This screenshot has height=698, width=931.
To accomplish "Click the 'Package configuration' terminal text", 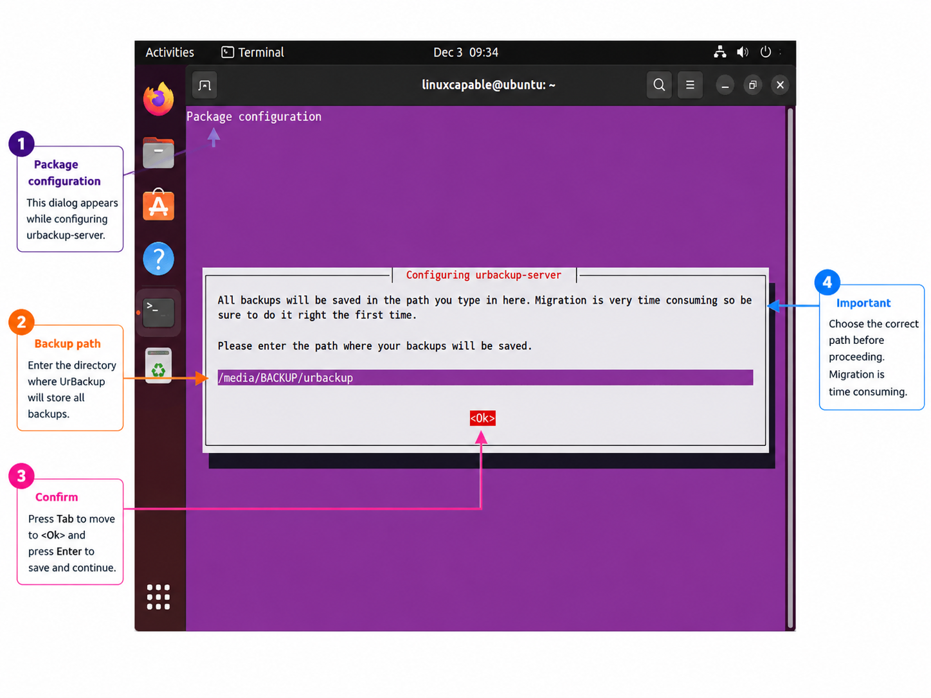I will (254, 116).
